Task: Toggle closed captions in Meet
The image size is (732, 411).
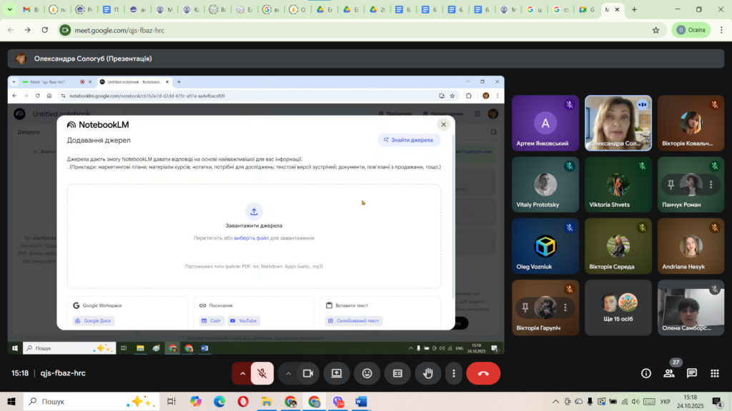Action: coord(397,373)
